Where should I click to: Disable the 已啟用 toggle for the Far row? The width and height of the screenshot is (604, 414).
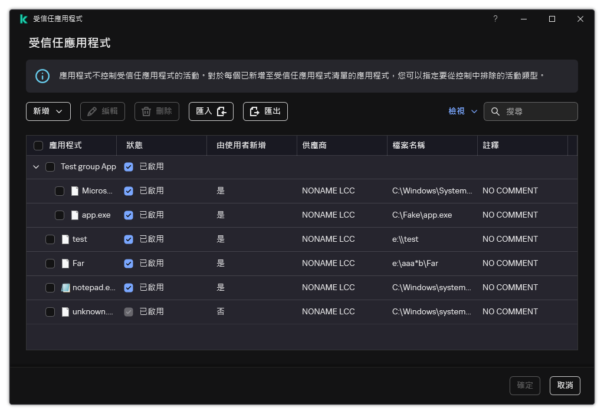point(129,263)
